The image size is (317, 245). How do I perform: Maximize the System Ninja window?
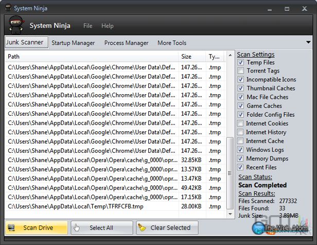[x=287, y=9]
